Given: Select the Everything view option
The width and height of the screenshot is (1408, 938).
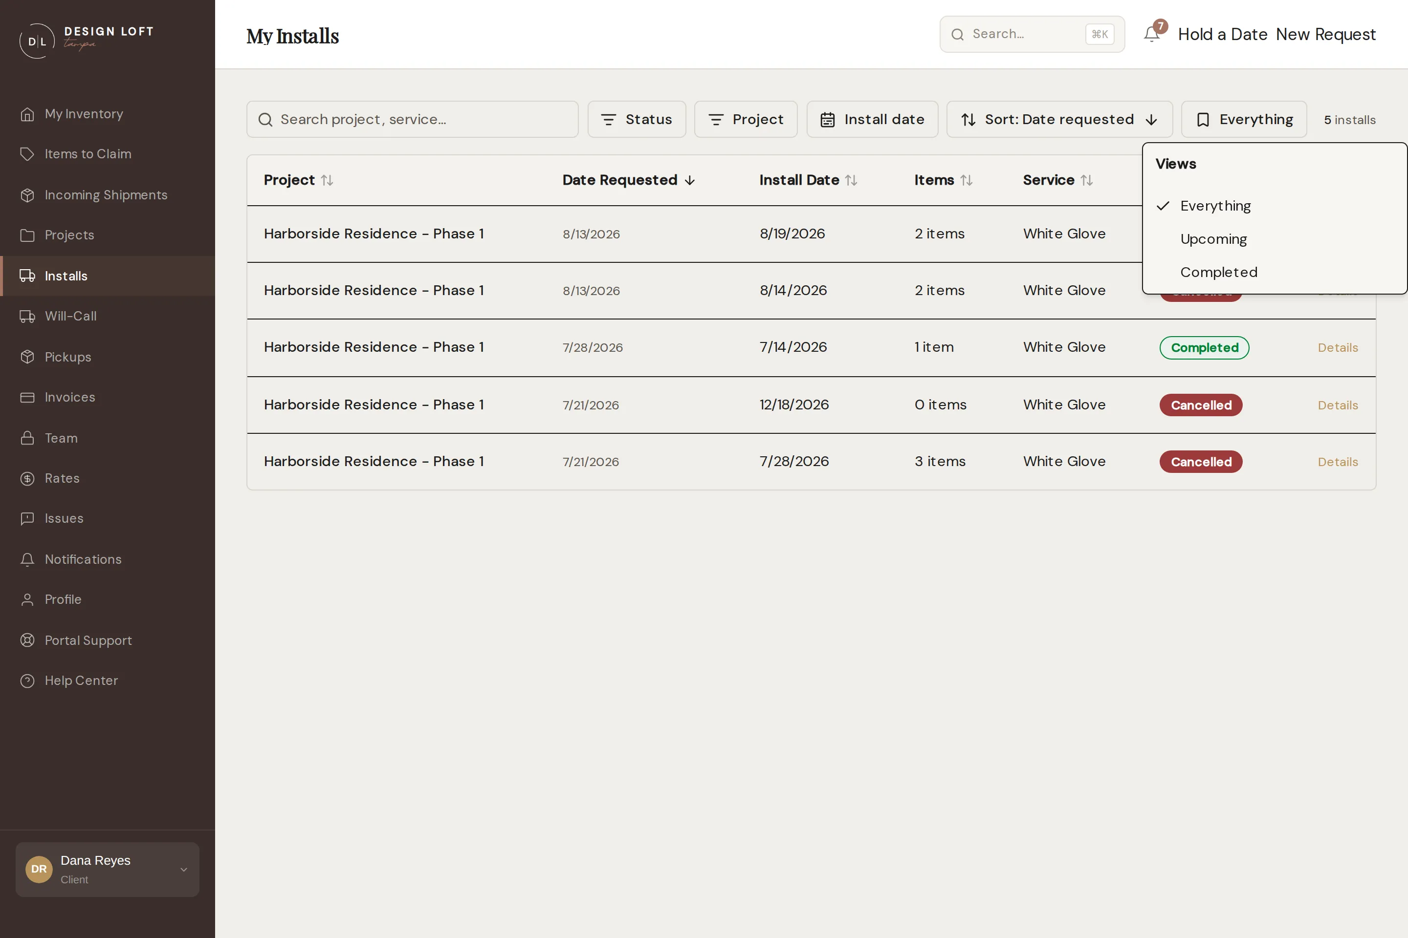Looking at the screenshot, I should [x=1275, y=206].
